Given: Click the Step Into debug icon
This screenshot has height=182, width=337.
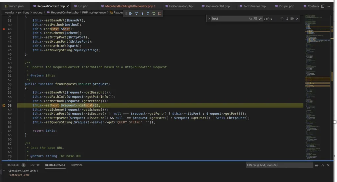Looking at the screenshot, I should pyautogui.click(x=142, y=13).
